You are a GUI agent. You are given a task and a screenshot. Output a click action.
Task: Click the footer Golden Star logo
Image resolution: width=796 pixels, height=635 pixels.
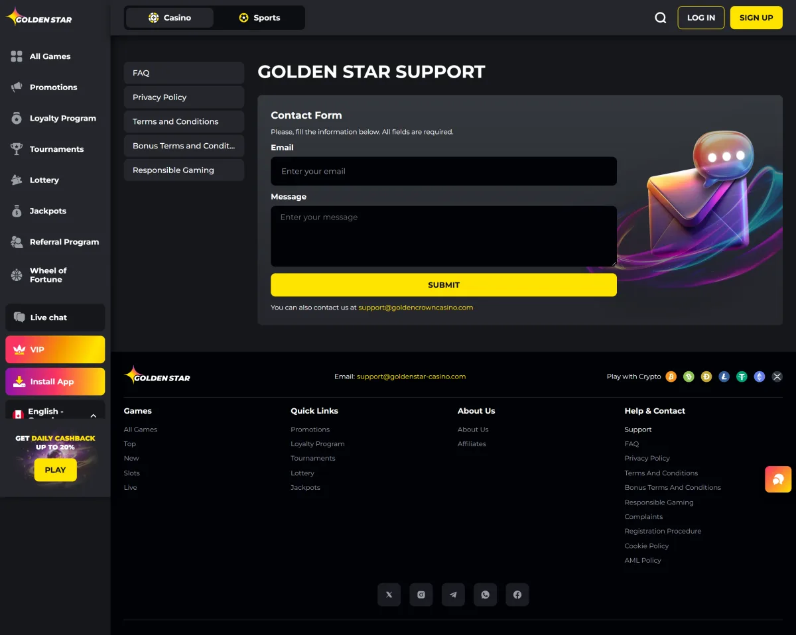click(157, 376)
